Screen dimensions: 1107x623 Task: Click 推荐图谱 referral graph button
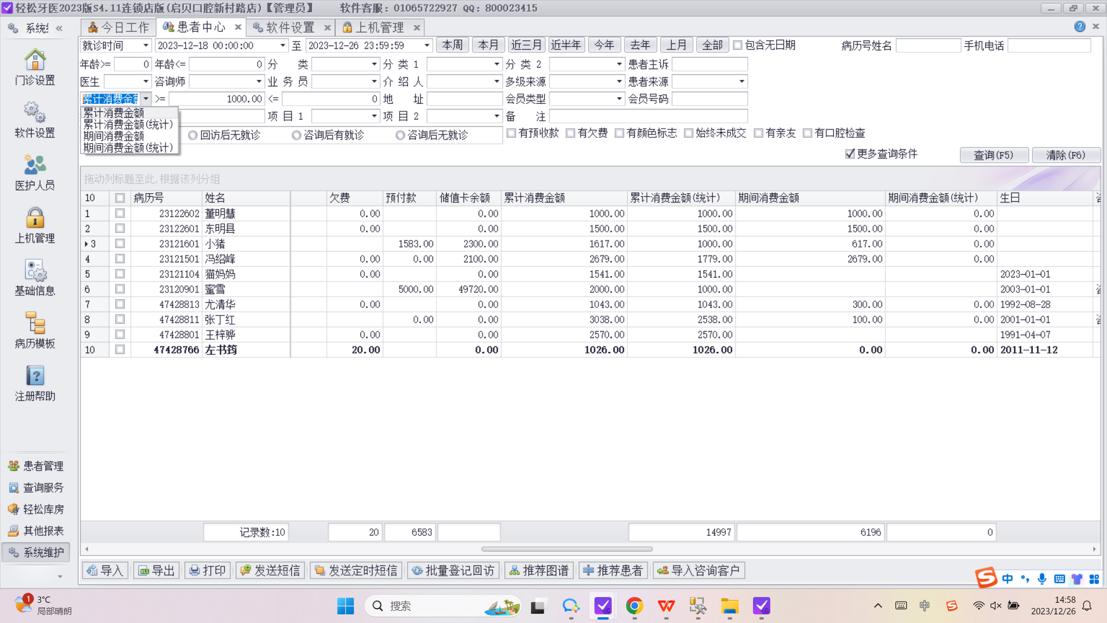539,571
